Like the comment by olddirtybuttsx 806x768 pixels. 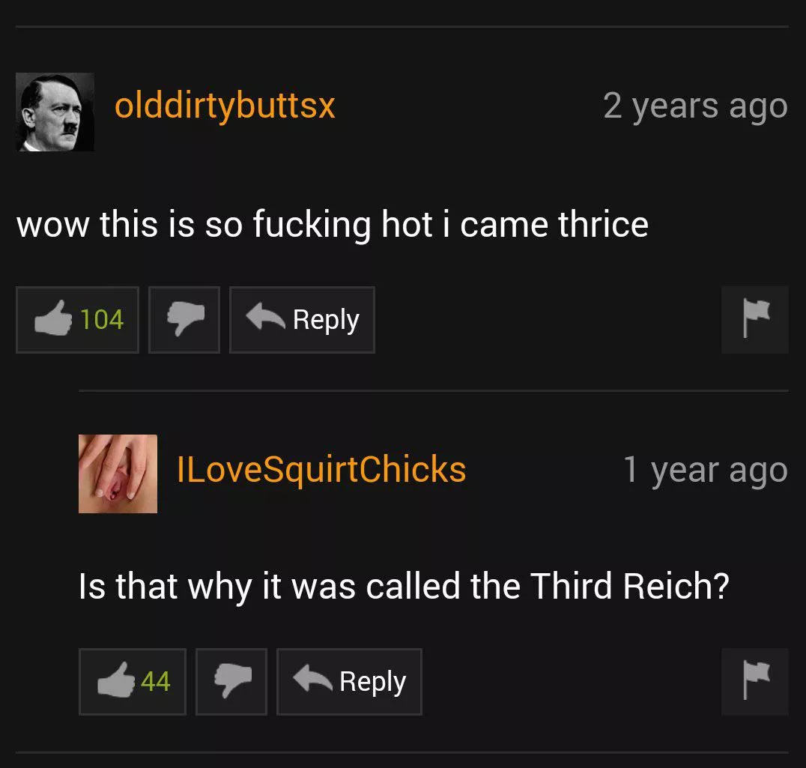click(x=78, y=320)
